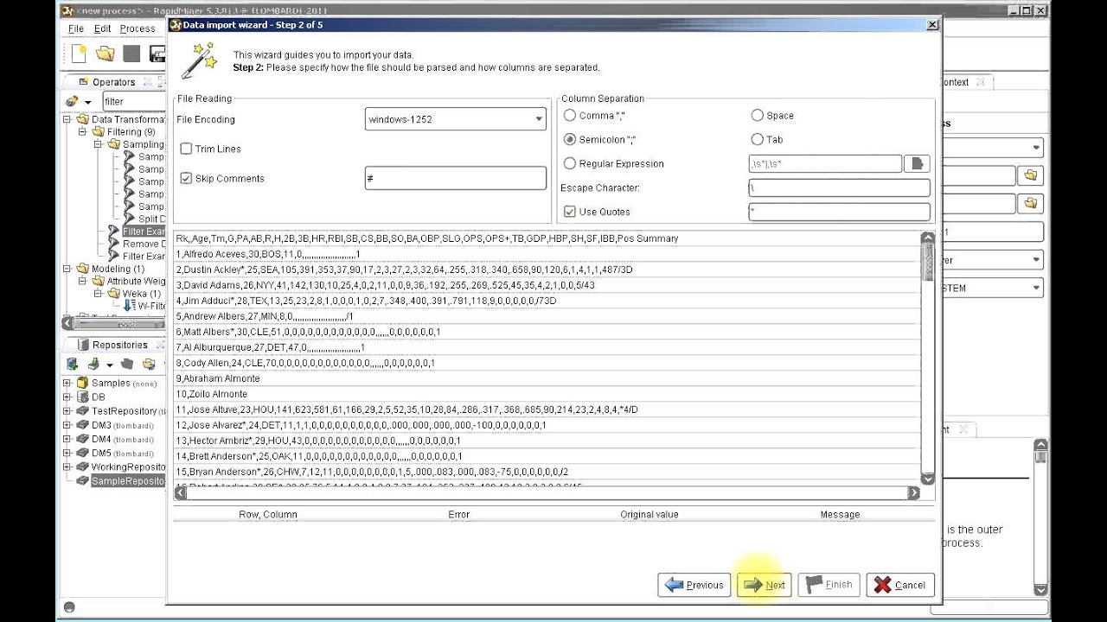The width and height of the screenshot is (1107, 622).
Task: Close the Context tab via its X icon
Action: pyautogui.click(x=980, y=82)
